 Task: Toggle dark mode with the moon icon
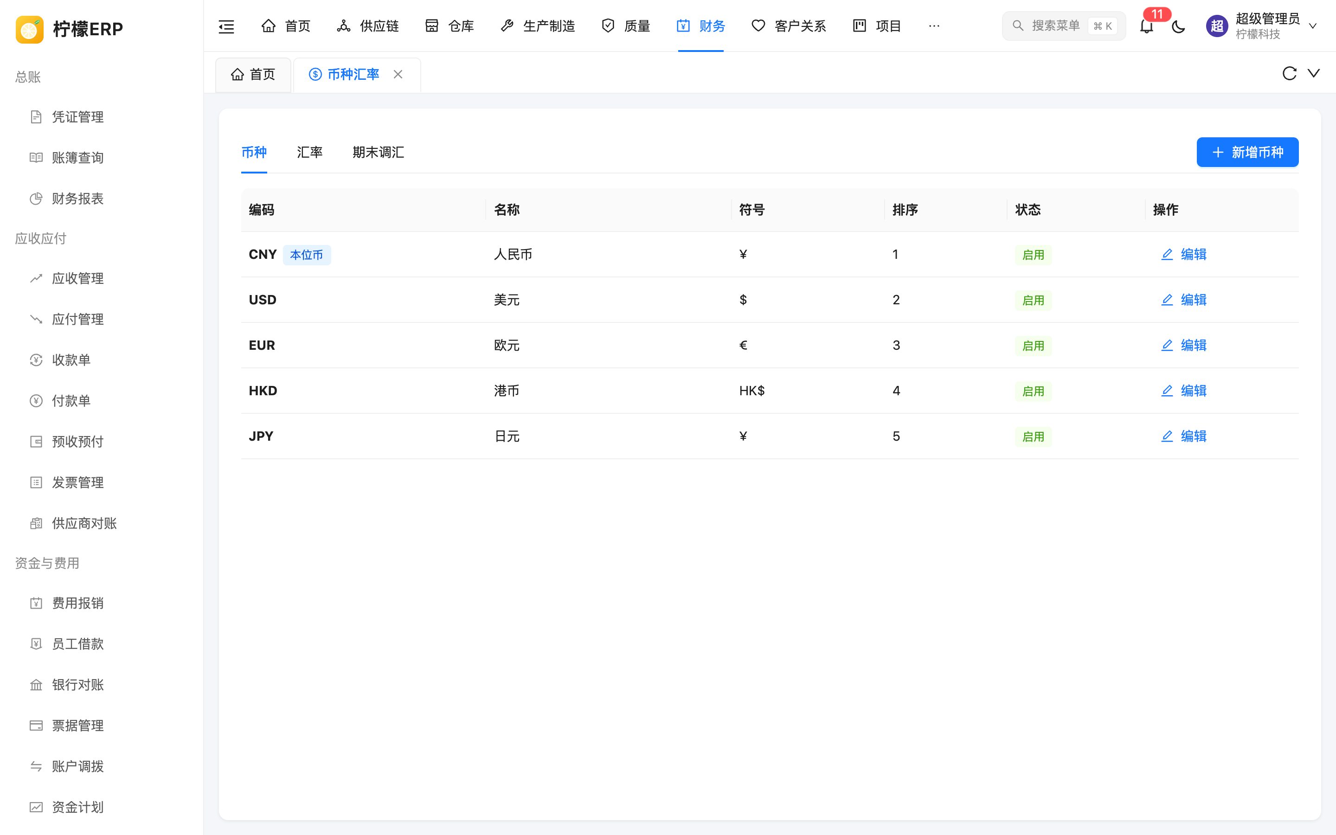(1178, 26)
